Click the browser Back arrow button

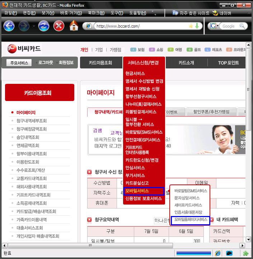pyautogui.click(x=9, y=26)
